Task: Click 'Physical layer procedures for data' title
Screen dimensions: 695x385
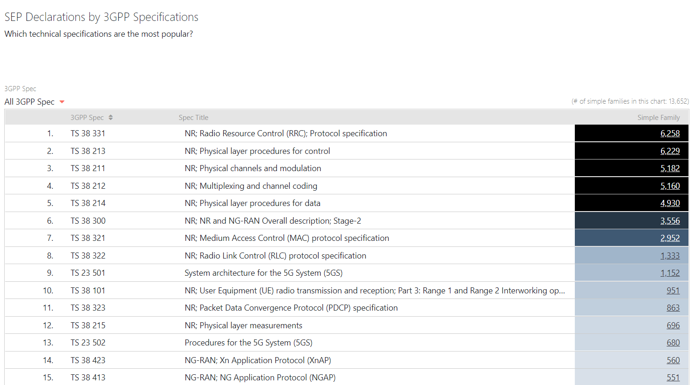Action: pos(252,203)
